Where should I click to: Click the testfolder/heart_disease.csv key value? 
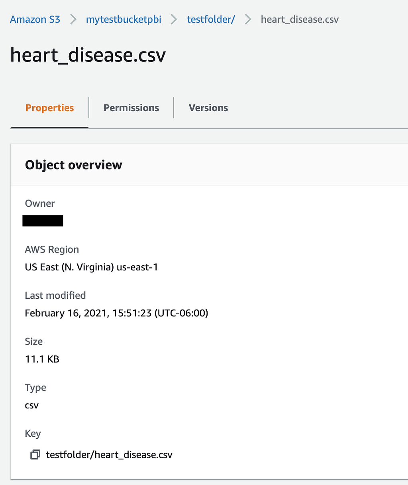[109, 455]
